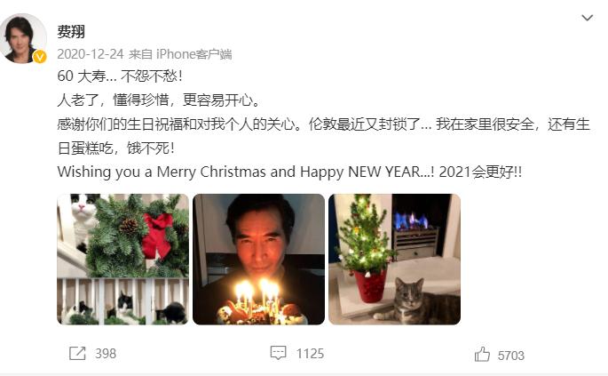Click the orange verified badge
The width and height of the screenshot is (608, 376).
pos(39,57)
